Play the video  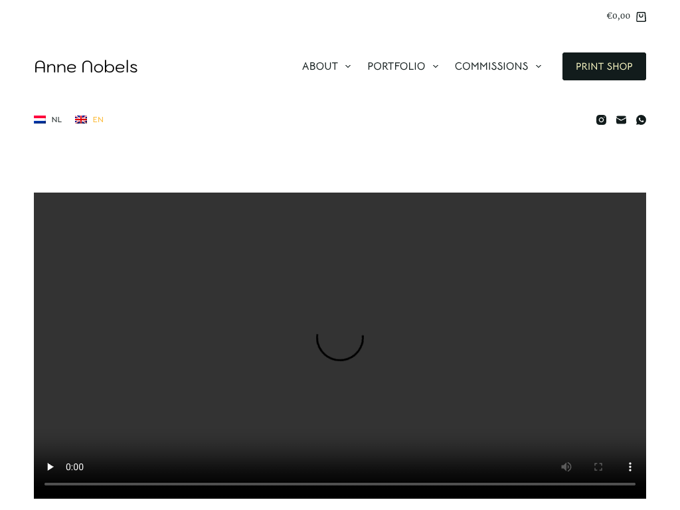(50, 467)
